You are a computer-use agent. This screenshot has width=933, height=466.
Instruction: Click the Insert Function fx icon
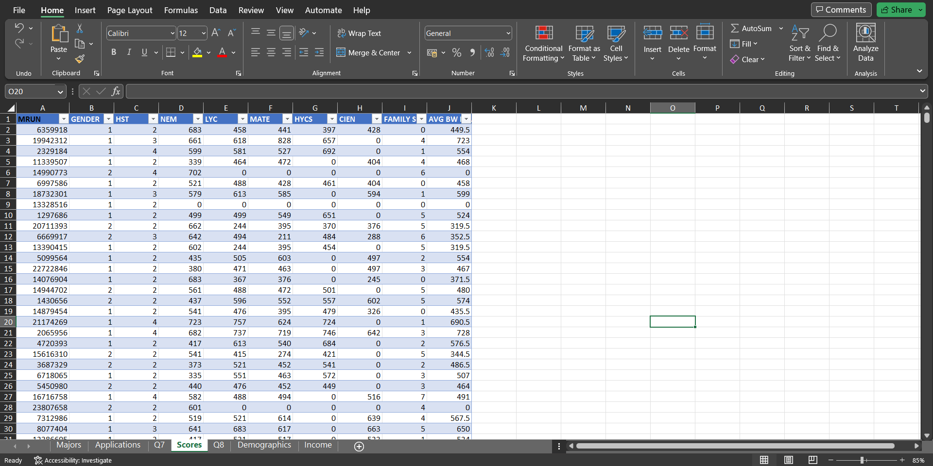point(116,91)
